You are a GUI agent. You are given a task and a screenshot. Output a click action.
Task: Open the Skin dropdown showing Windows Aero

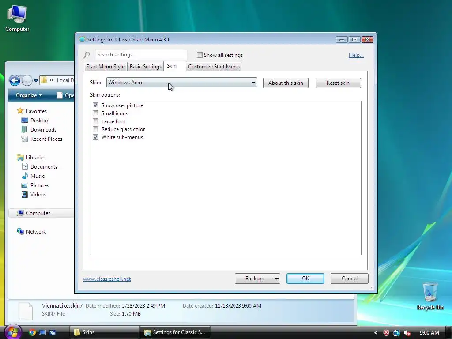181,83
